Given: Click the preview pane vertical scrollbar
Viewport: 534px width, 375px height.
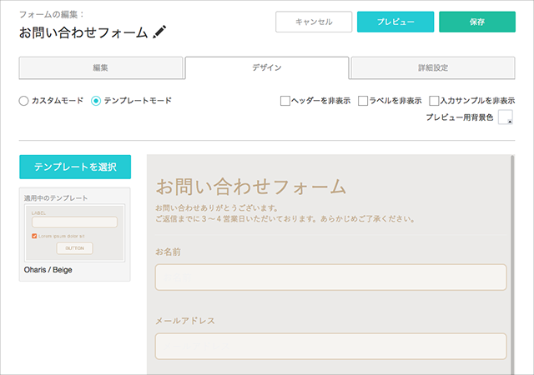Looking at the screenshot, I should coord(512,265).
